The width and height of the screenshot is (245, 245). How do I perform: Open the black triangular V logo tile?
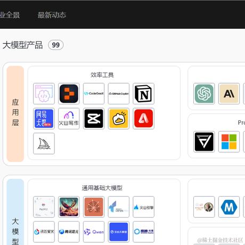tap(204, 142)
